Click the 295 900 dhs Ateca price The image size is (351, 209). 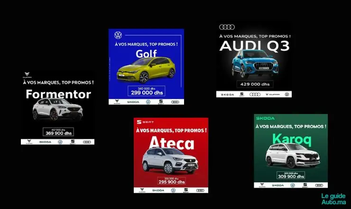172,182
